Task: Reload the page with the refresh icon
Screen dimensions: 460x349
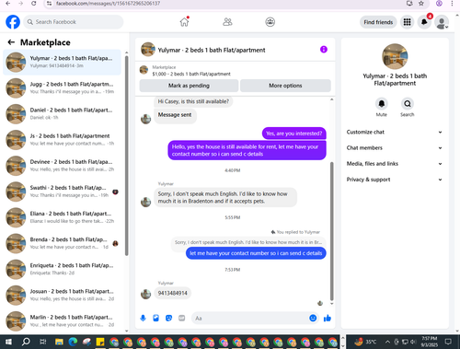Action: point(34,4)
